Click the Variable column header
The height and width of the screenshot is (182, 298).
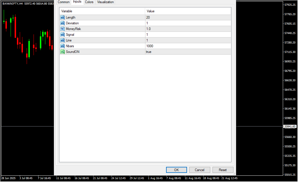[x=102, y=11]
